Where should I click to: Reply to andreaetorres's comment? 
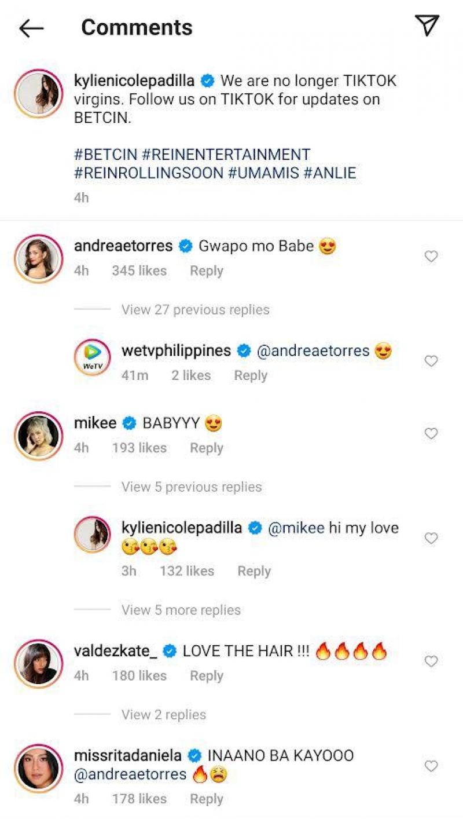tap(207, 271)
